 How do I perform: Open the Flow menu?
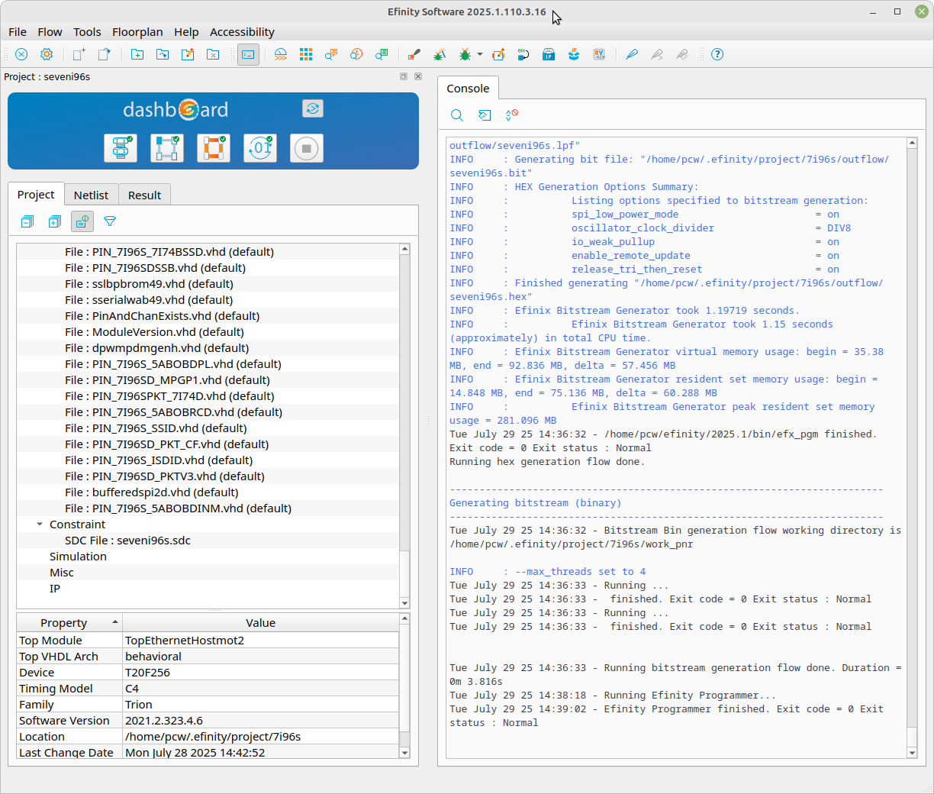[x=50, y=32]
